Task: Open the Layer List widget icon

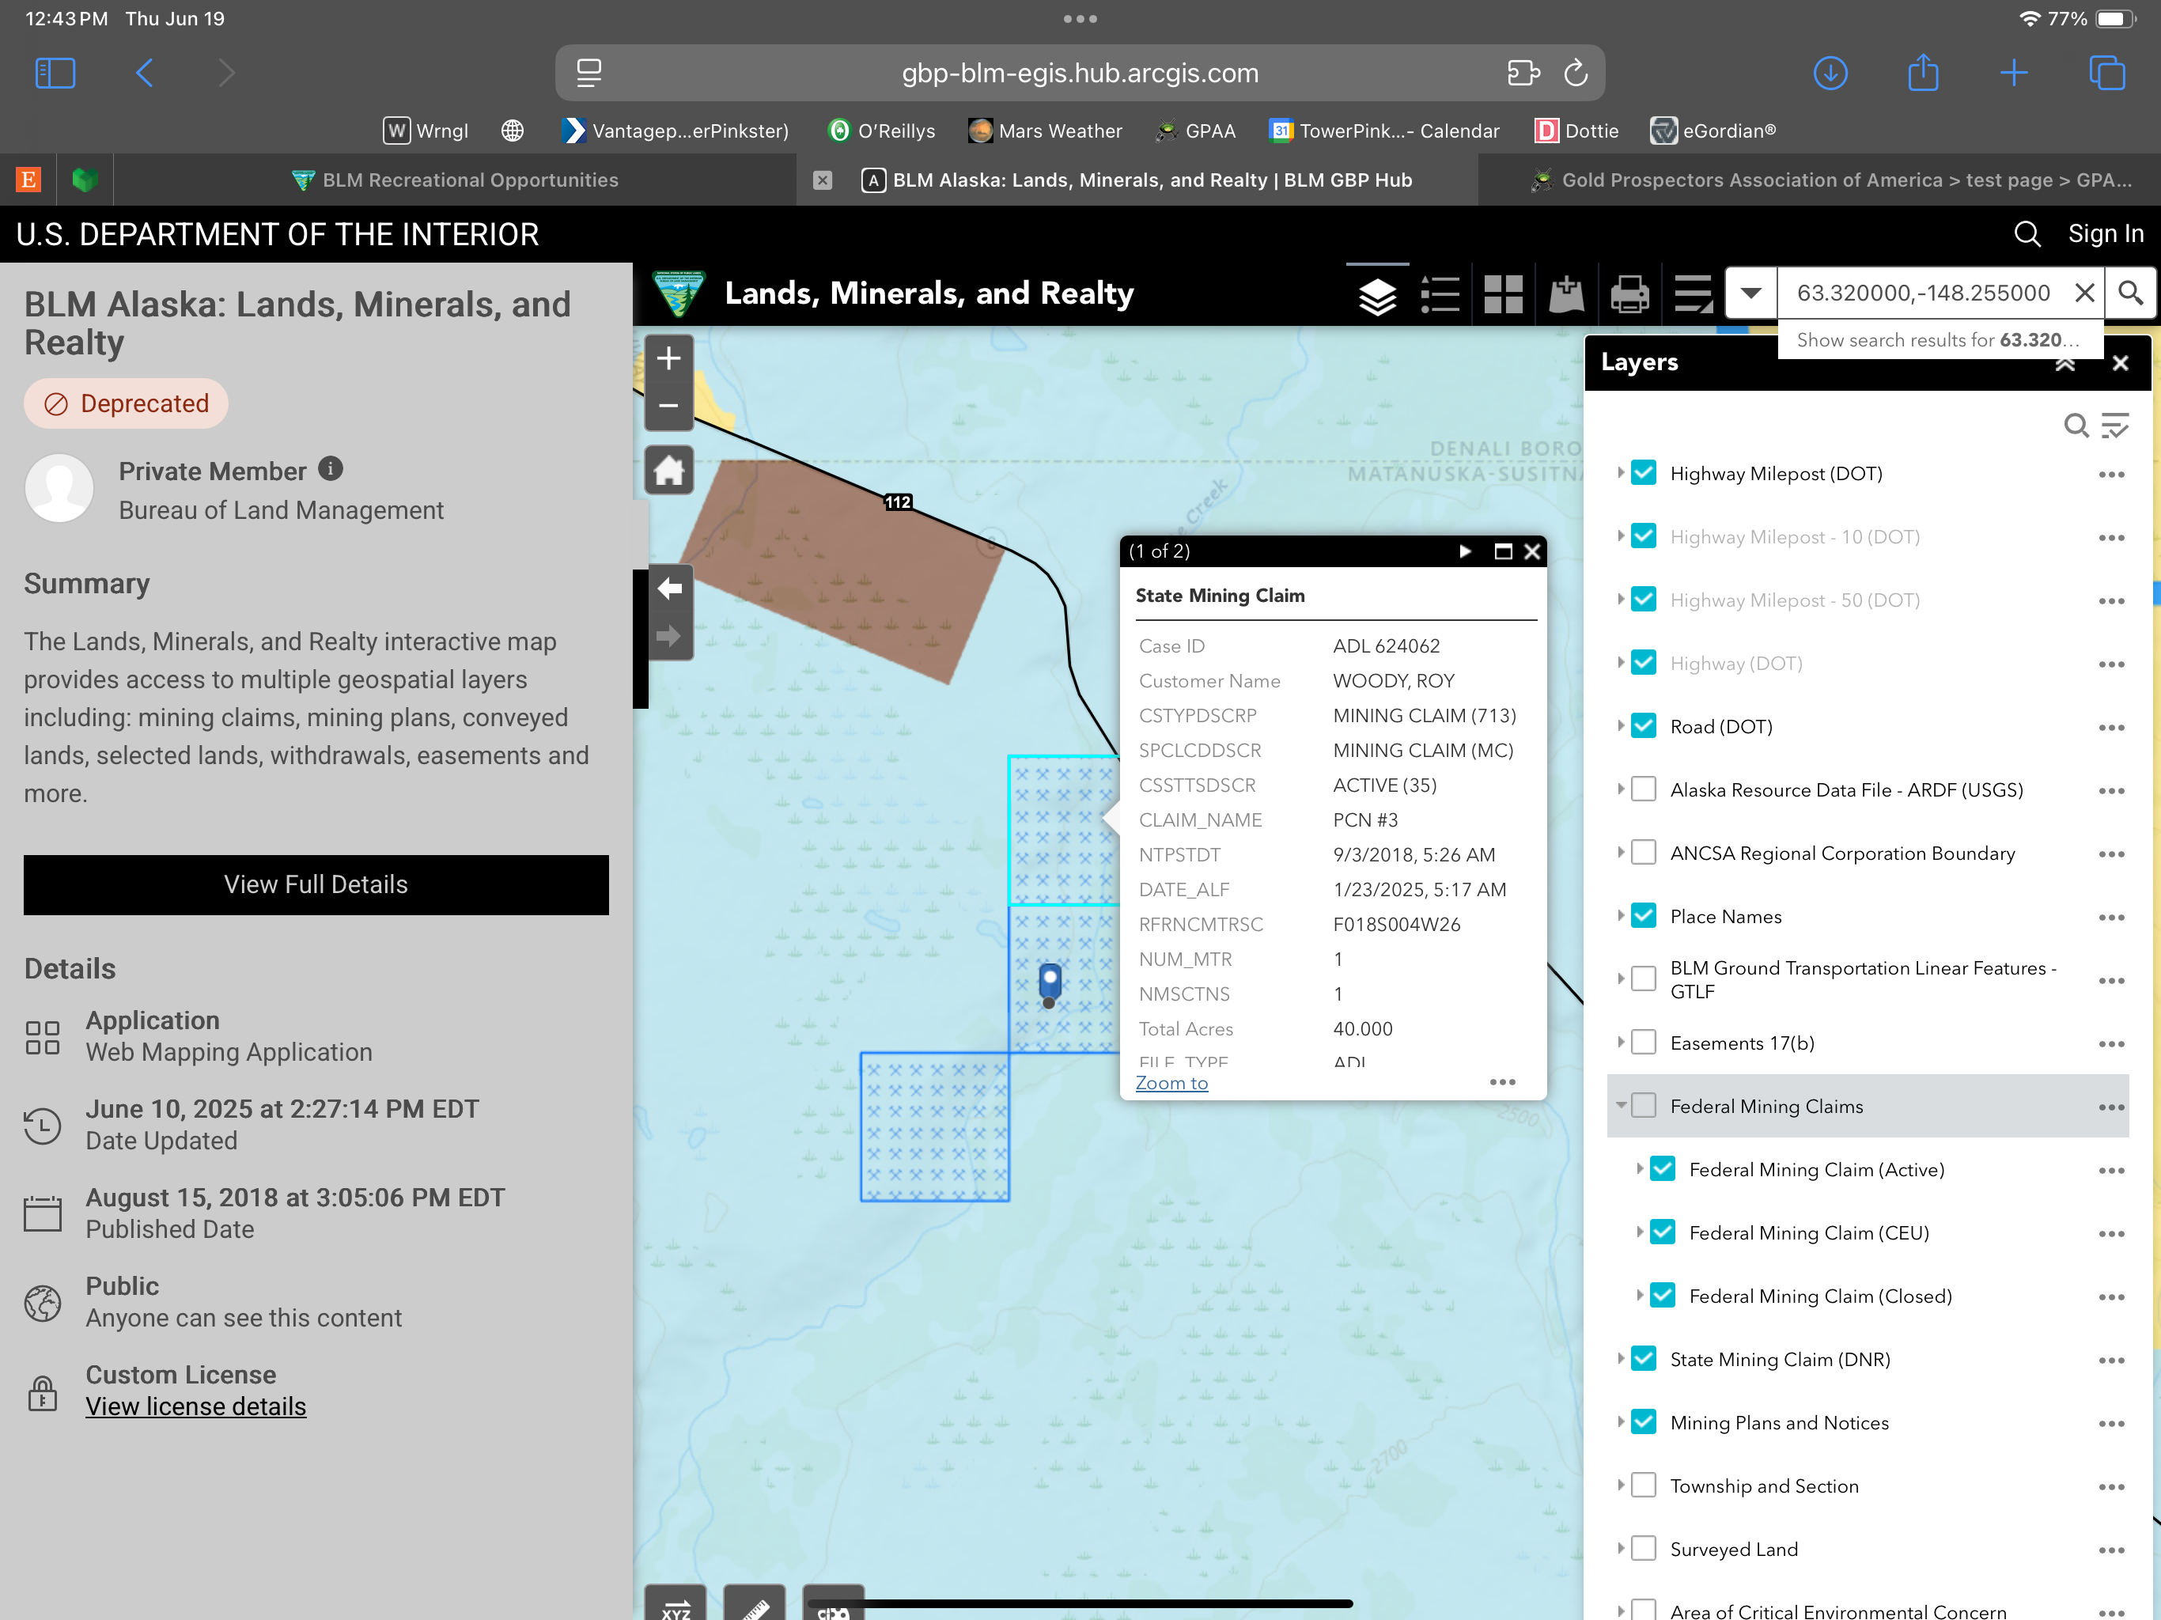Action: point(1376,294)
